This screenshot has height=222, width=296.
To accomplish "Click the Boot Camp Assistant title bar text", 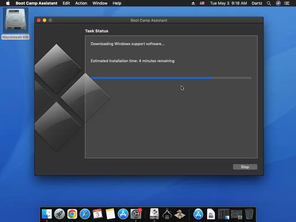I will pyautogui.click(x=149, y=21).
